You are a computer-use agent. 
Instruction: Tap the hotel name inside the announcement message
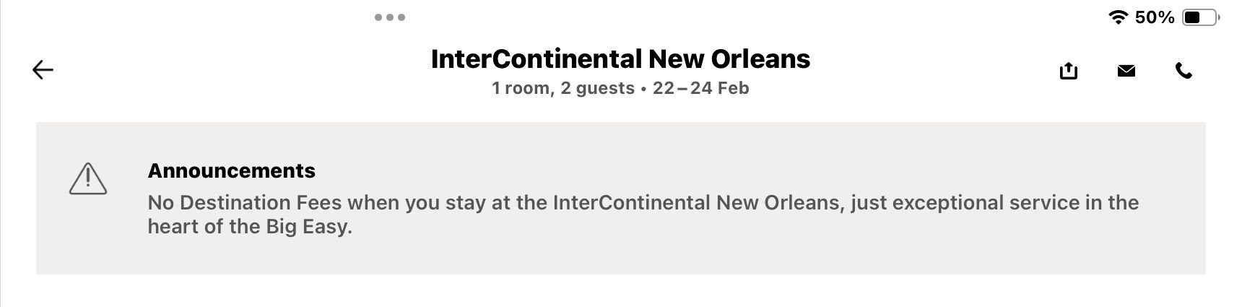698,202
